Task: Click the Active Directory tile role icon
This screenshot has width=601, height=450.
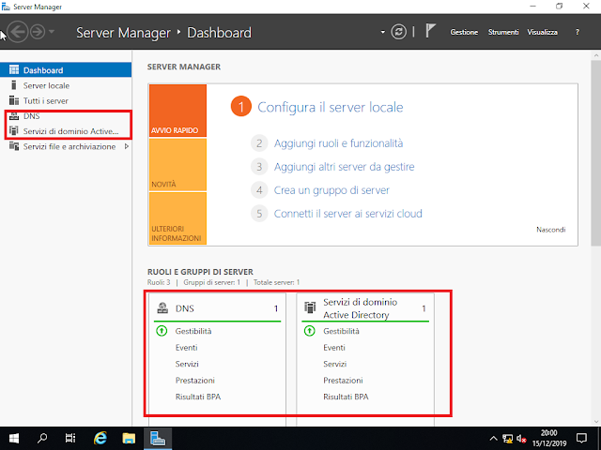Action: tap(310, 307)
